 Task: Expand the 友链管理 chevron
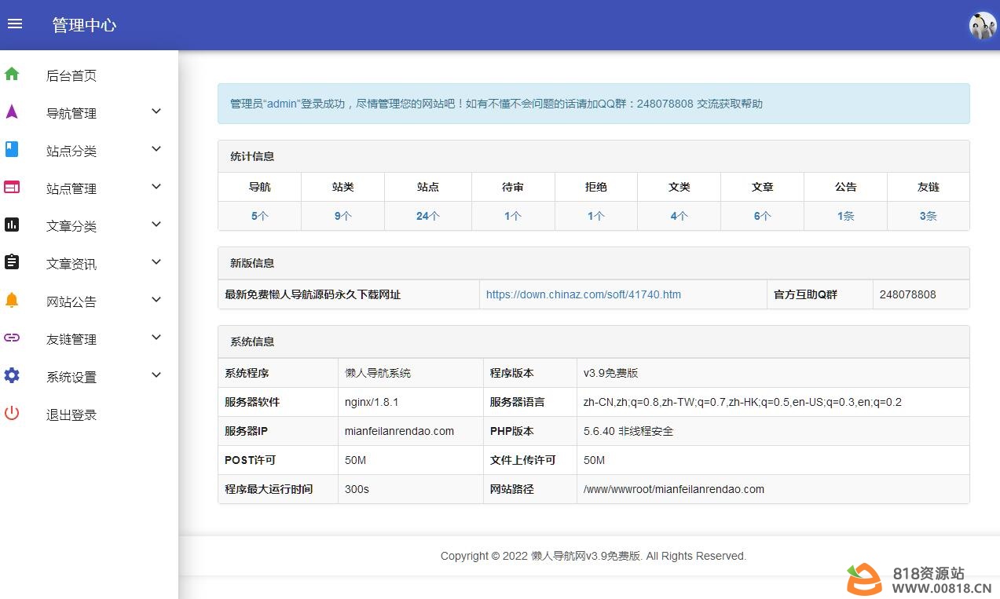[156, 338]
